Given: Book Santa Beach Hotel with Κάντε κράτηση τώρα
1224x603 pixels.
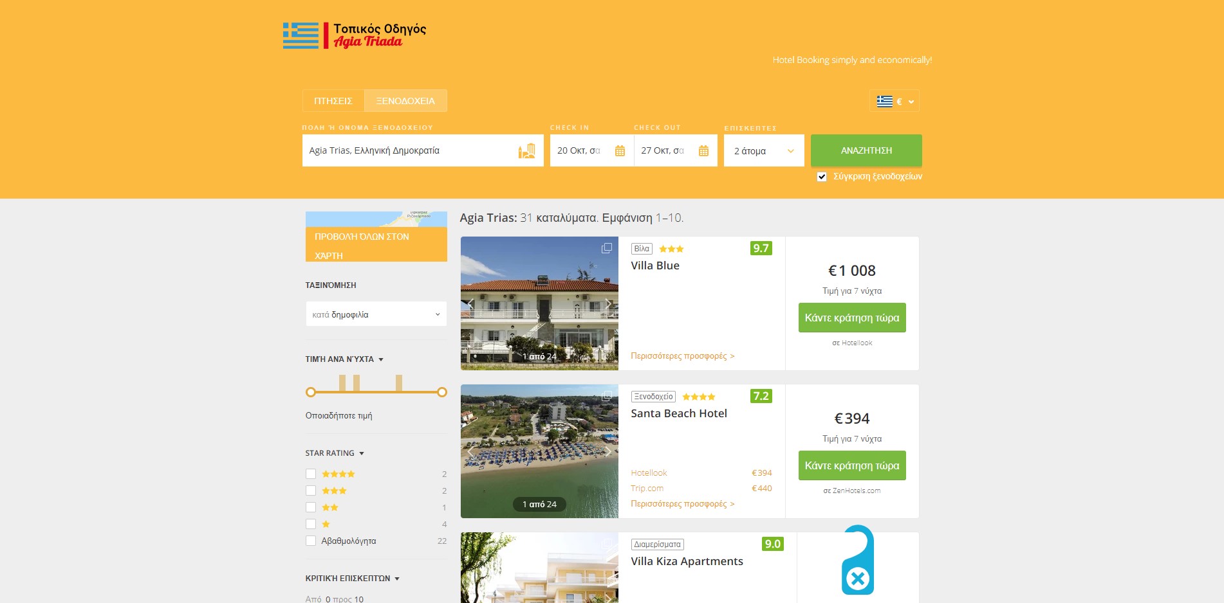Looking at the screenshot, I should (x=852, y=465).
